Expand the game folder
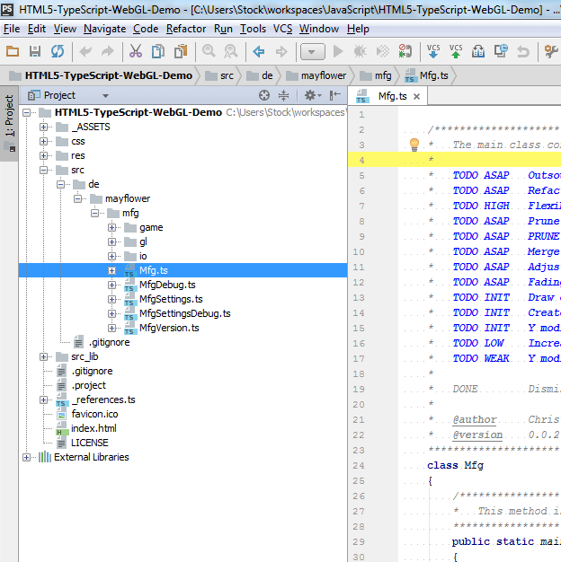 (x=112, y=227)
